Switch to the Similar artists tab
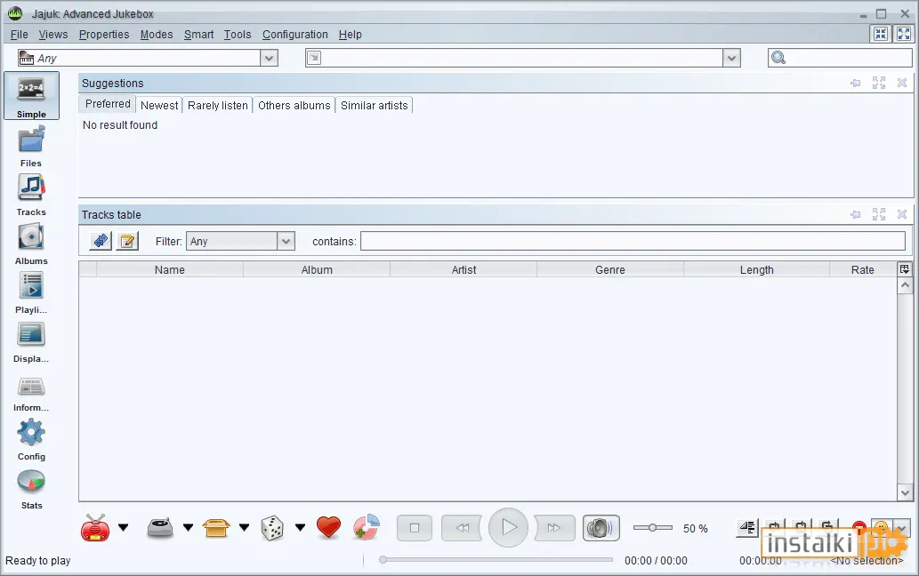Viewport: 919px width, 576px height. coord(374,106)
